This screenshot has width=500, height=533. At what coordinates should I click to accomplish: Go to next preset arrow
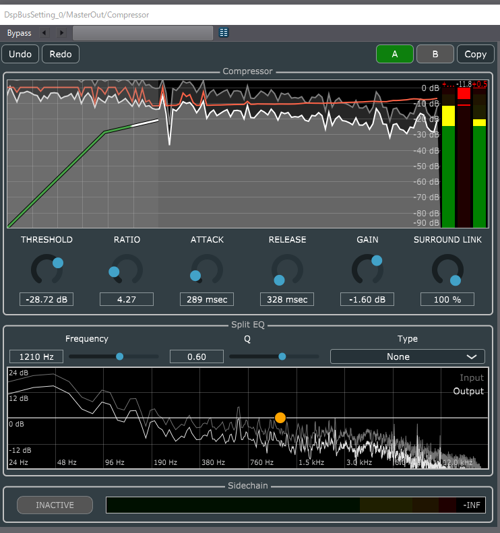pyautogui.click(x=61, y=33)
